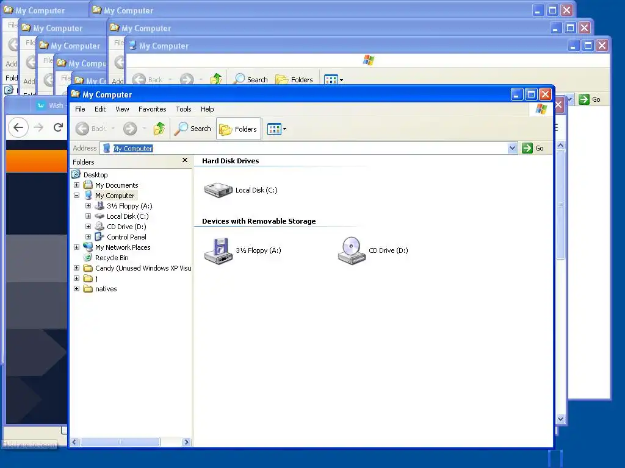Open the File menu in front window
625x468 pixels.
[x=80, y=109]
